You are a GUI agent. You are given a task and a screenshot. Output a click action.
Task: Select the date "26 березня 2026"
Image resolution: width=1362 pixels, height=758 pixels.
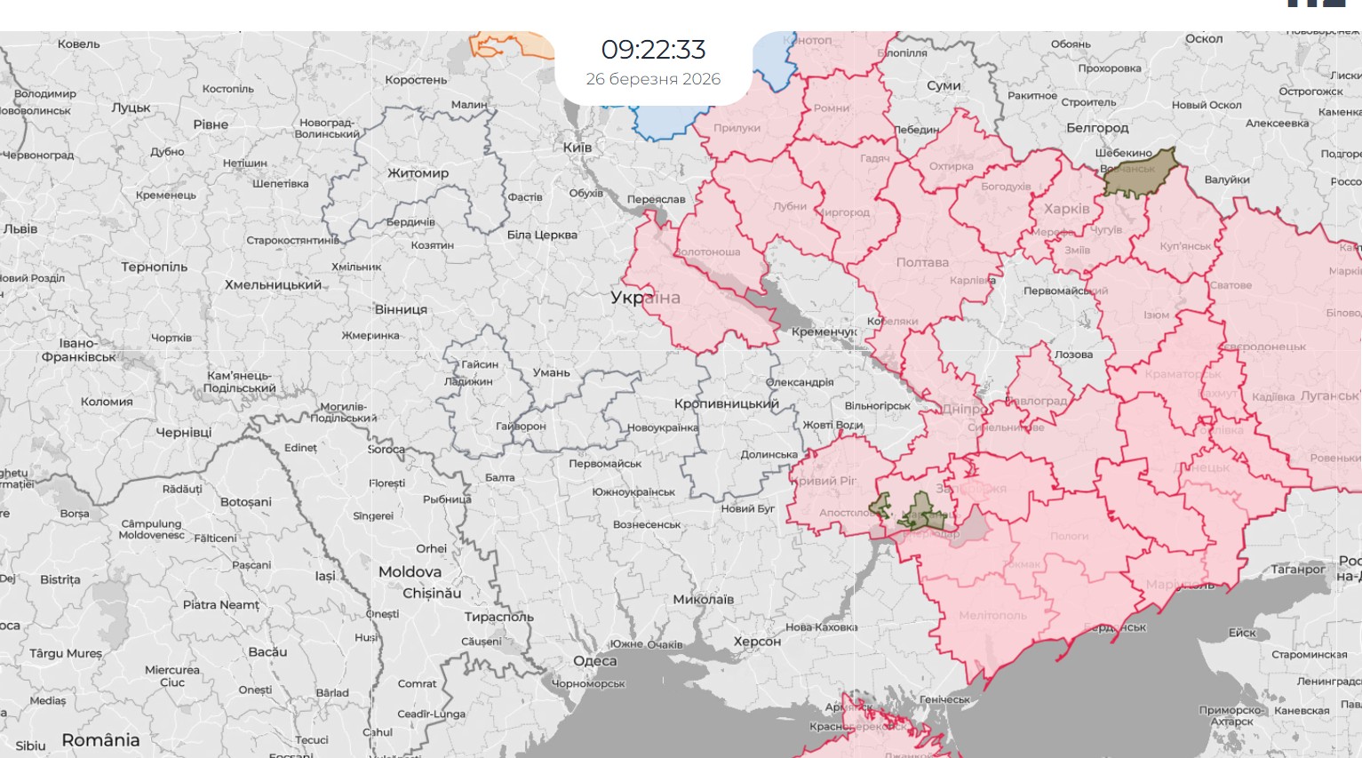653,79
